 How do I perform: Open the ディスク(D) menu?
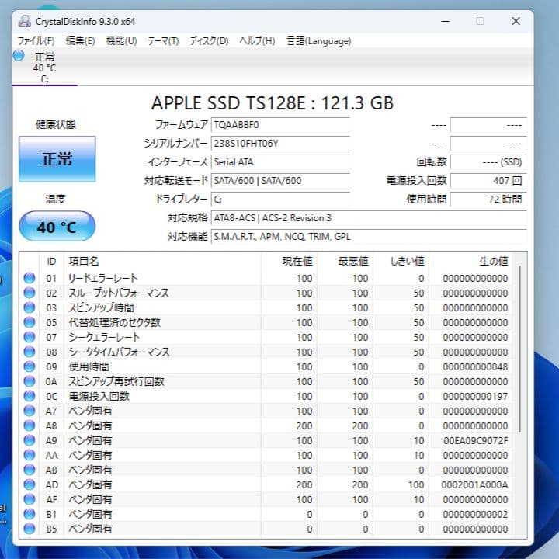tap(209, 41)
